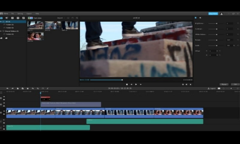
Task: Open the user account avatar icon
Action: (x=221, y=14)
